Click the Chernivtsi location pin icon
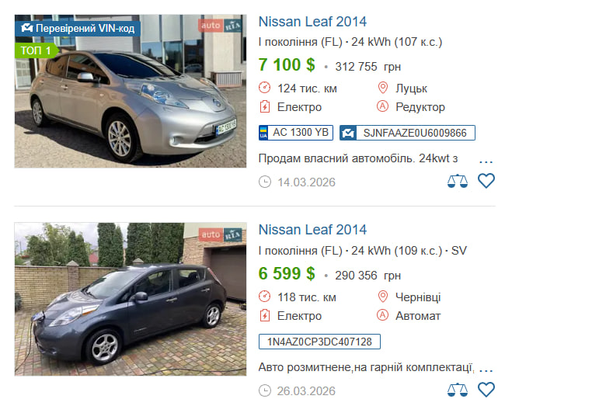 point(382,297)
